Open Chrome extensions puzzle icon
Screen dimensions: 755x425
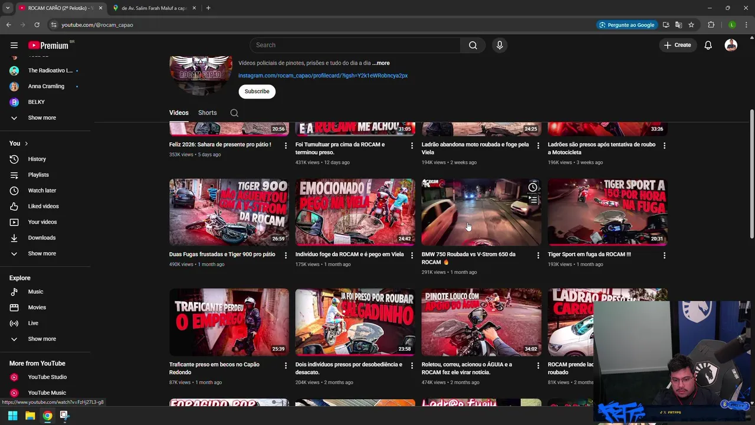711,25
